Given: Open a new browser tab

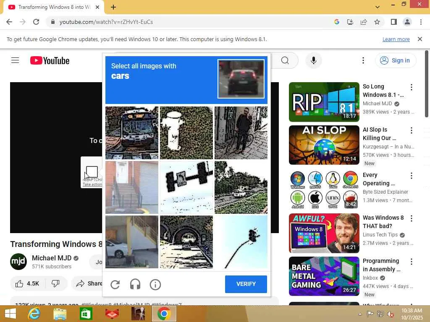Looking at the screenshot, I should coord(113,7).
